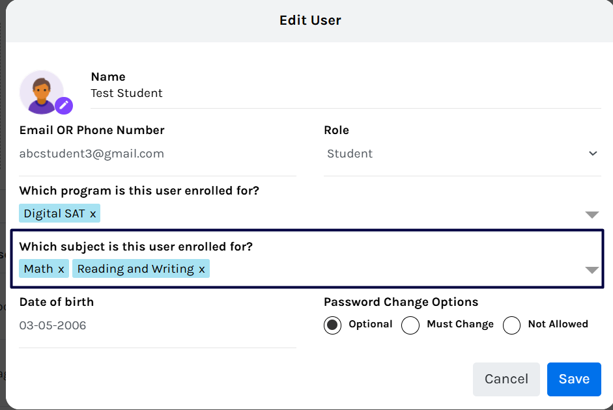Click the purple pencil edit-avatar icon
The image size is (613, 410).
tap(64, 105)
